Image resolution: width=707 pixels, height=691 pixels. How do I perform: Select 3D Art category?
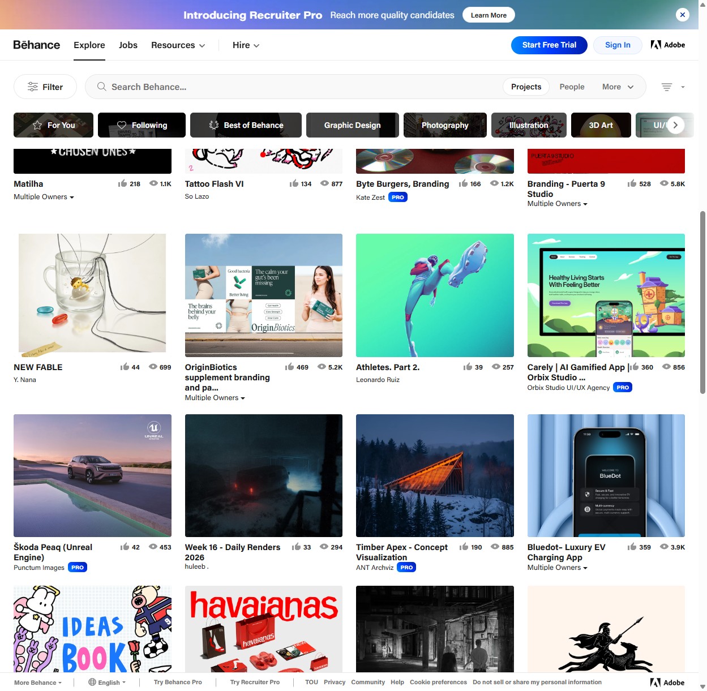click(x=601, y=125)
